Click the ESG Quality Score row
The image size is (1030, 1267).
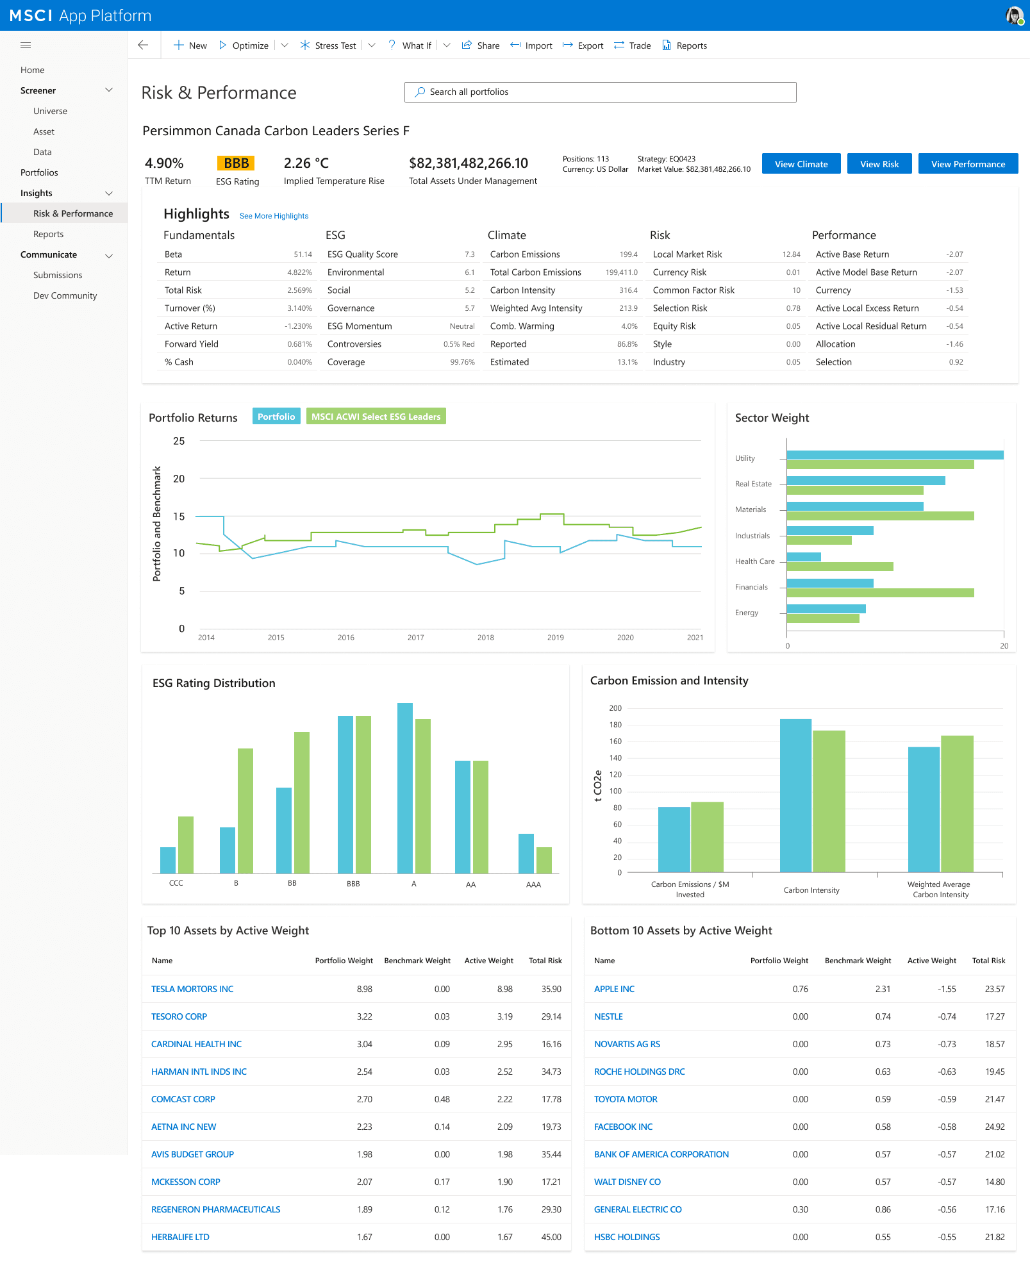coord(401,254)
